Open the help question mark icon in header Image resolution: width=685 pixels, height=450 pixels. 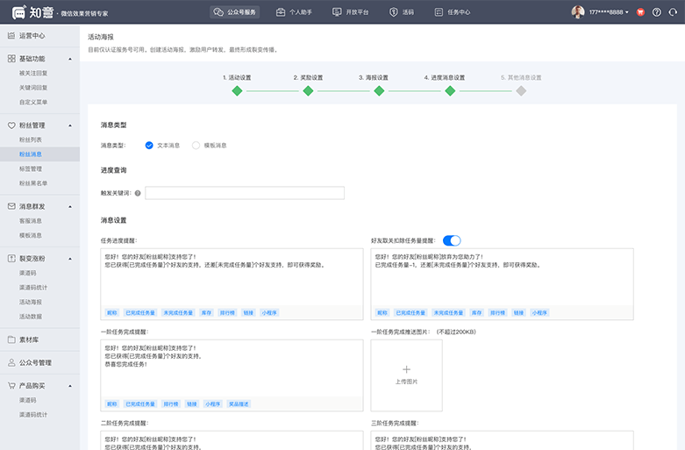[x=657, y=12]
